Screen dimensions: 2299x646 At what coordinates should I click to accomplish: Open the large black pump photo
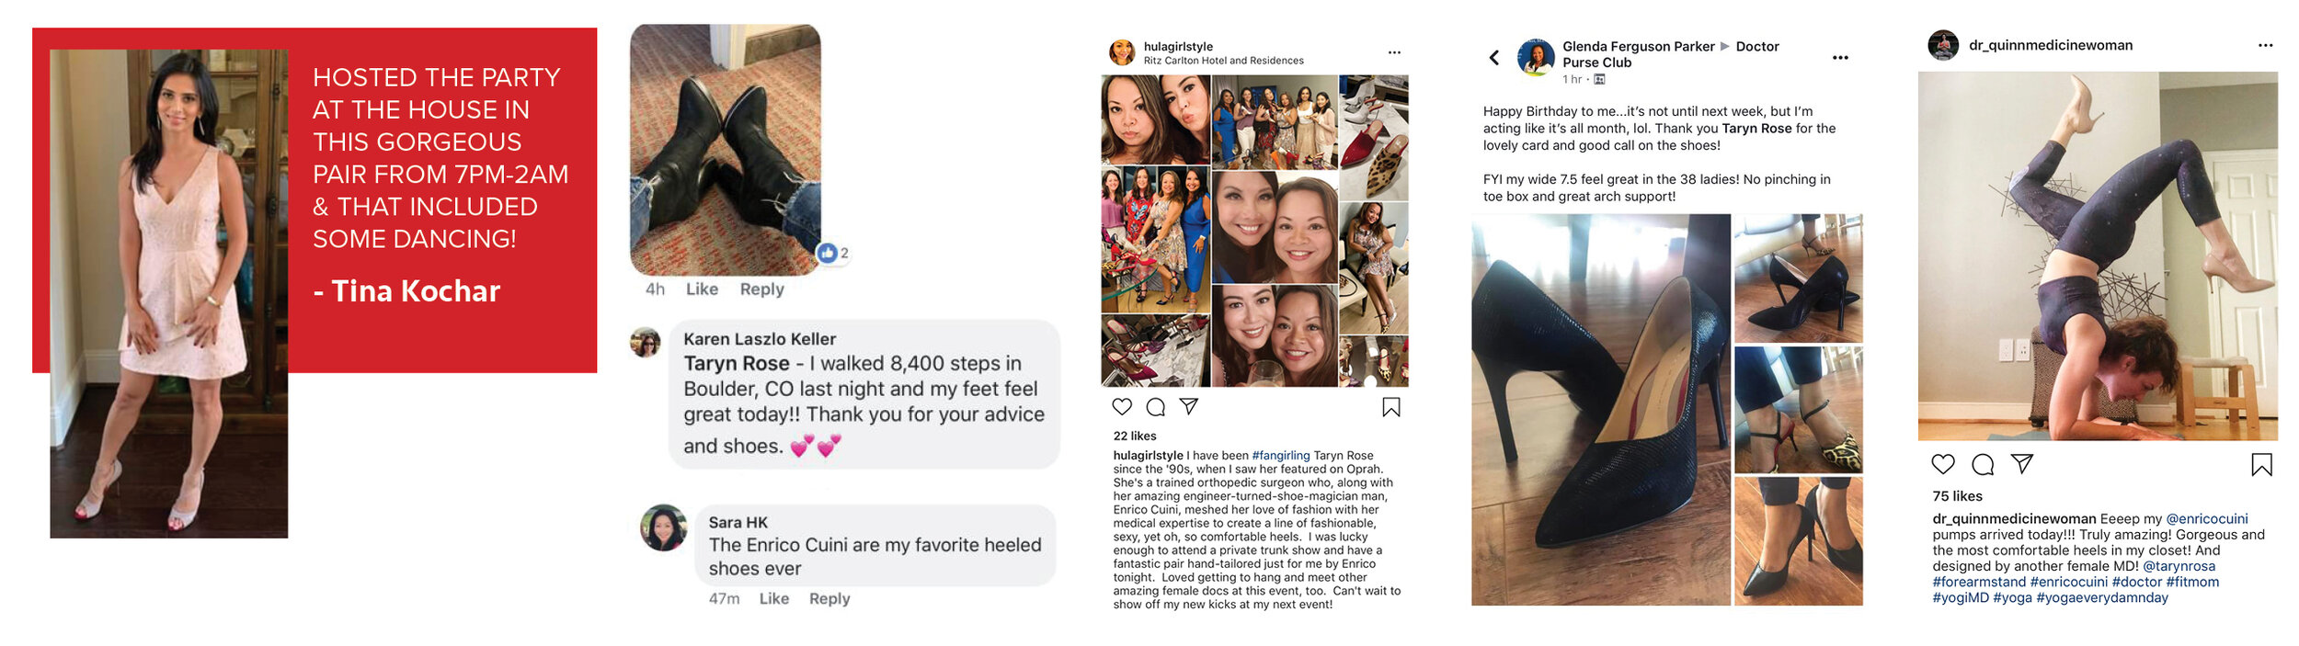click(1601, 410)
